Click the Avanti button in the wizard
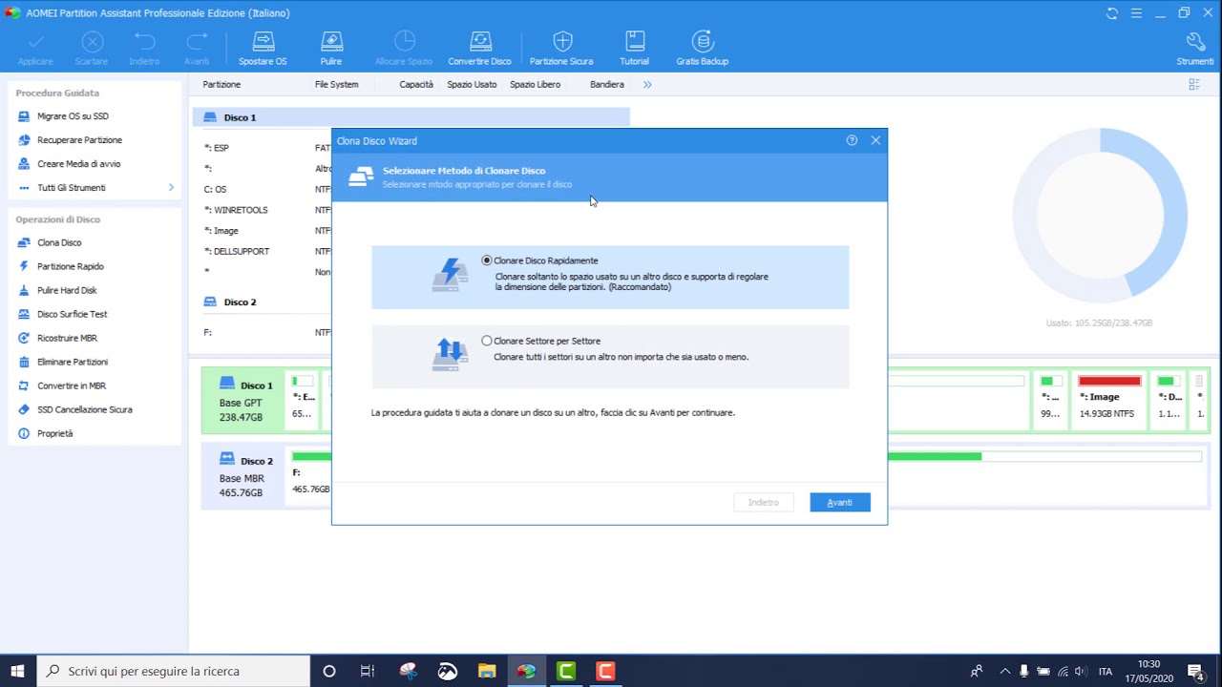This screenshot has width=1222, height=687. click(839, 502)
